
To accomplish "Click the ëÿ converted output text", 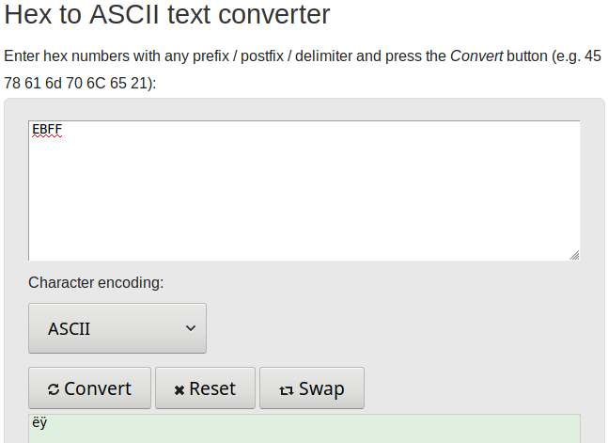I will pos(39,422).
